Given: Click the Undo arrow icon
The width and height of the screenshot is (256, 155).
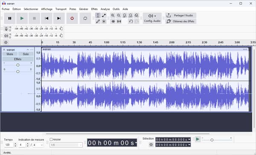Looking at the screenshot, I should pos(131,21).
